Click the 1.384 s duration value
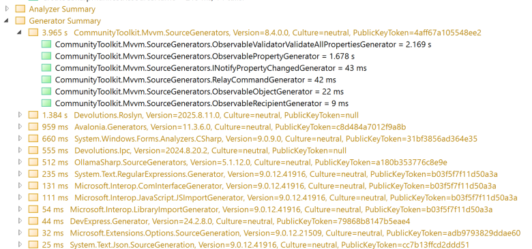The height and width of the screenshot is (249, 532). click(x=55, y=116)
